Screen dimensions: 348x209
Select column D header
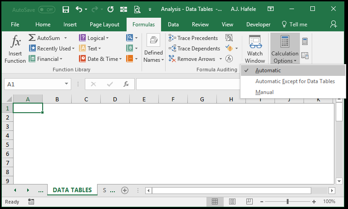pyautogui.click(x=115, y=99)
